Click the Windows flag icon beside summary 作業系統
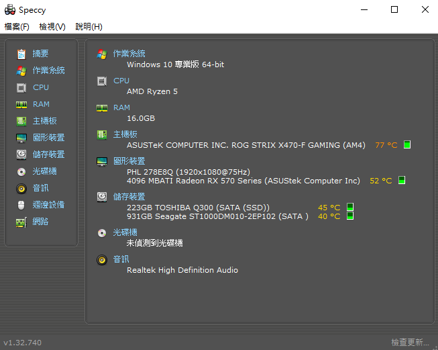Image resolution: width=438 pixels, height=350 pixels. pyautogui.click(x=102, y=54)
